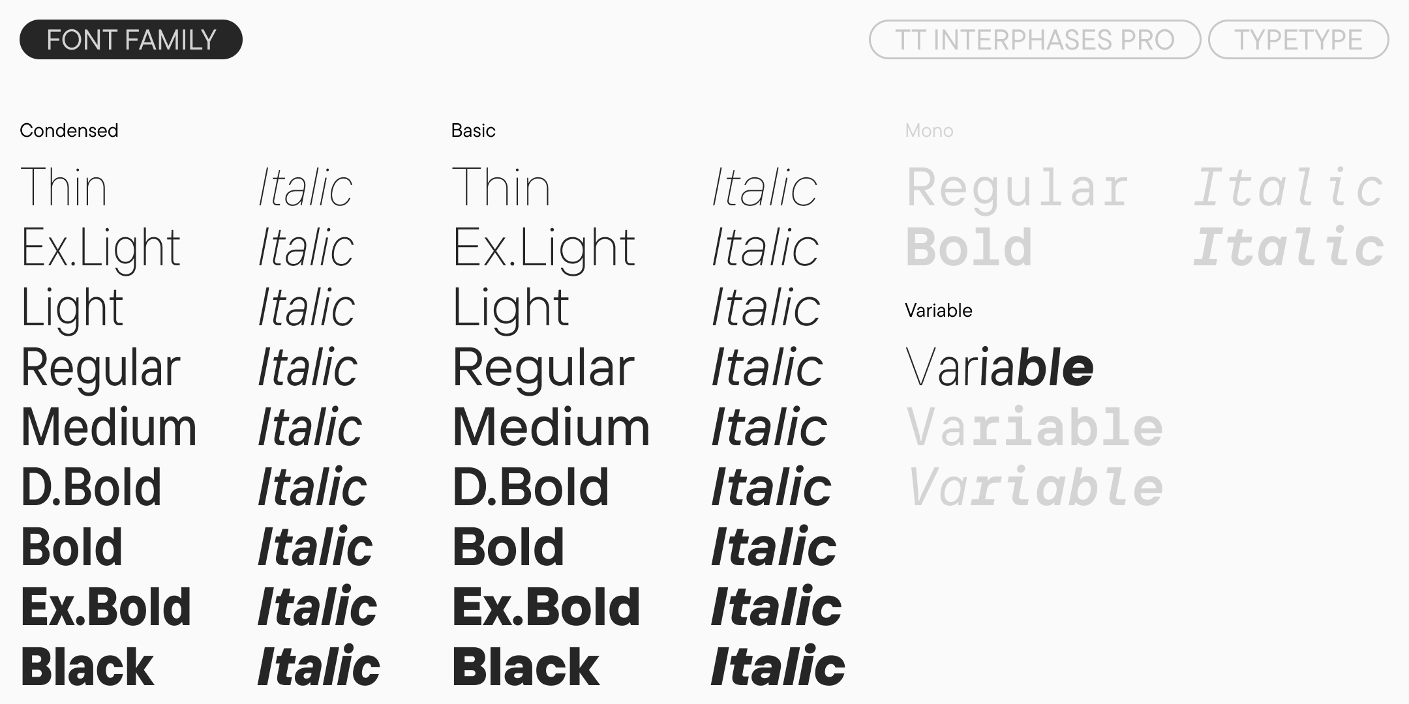This screenshot has height=704, width=1409.
Task: Select the Condensed section heading
Action: click(x=69, y=130)
